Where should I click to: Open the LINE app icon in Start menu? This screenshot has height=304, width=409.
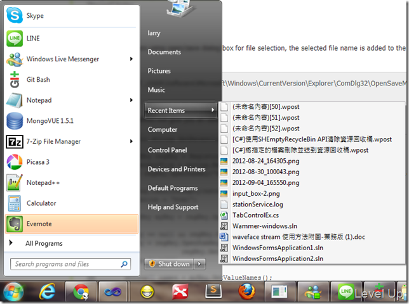(15, 38)
